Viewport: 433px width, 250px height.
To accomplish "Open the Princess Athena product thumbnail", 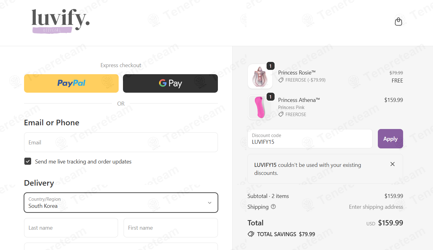I will pyautogui.click(x=260, y=107).
